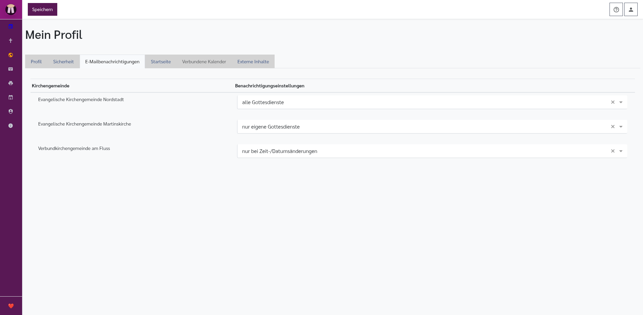Switch to the Sicherheit tab
Screen dimensions: 643x315
(63, 62)
